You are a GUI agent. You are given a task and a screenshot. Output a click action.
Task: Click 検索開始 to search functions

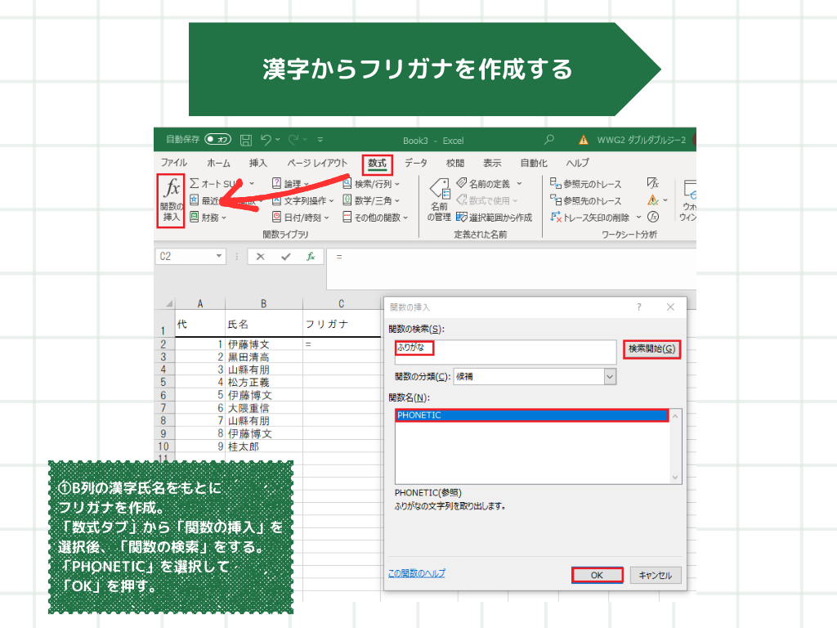point(651,347)
